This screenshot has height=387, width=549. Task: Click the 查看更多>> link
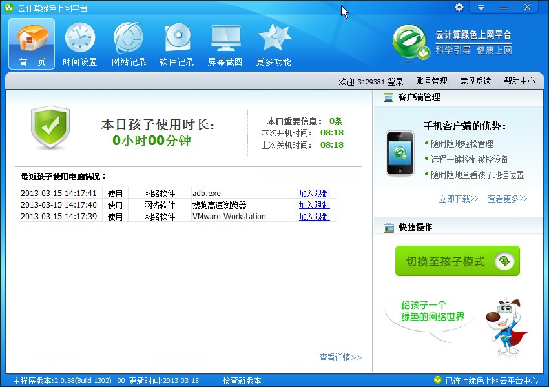[x=507, y=199]
